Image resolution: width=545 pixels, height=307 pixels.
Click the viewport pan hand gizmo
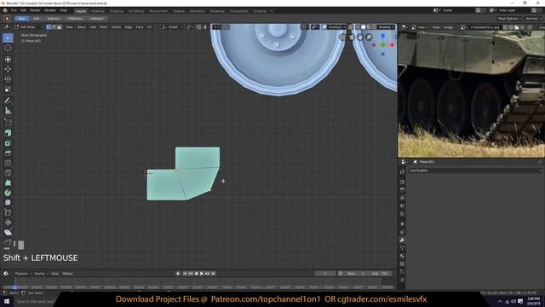click(x=359, y=37)
